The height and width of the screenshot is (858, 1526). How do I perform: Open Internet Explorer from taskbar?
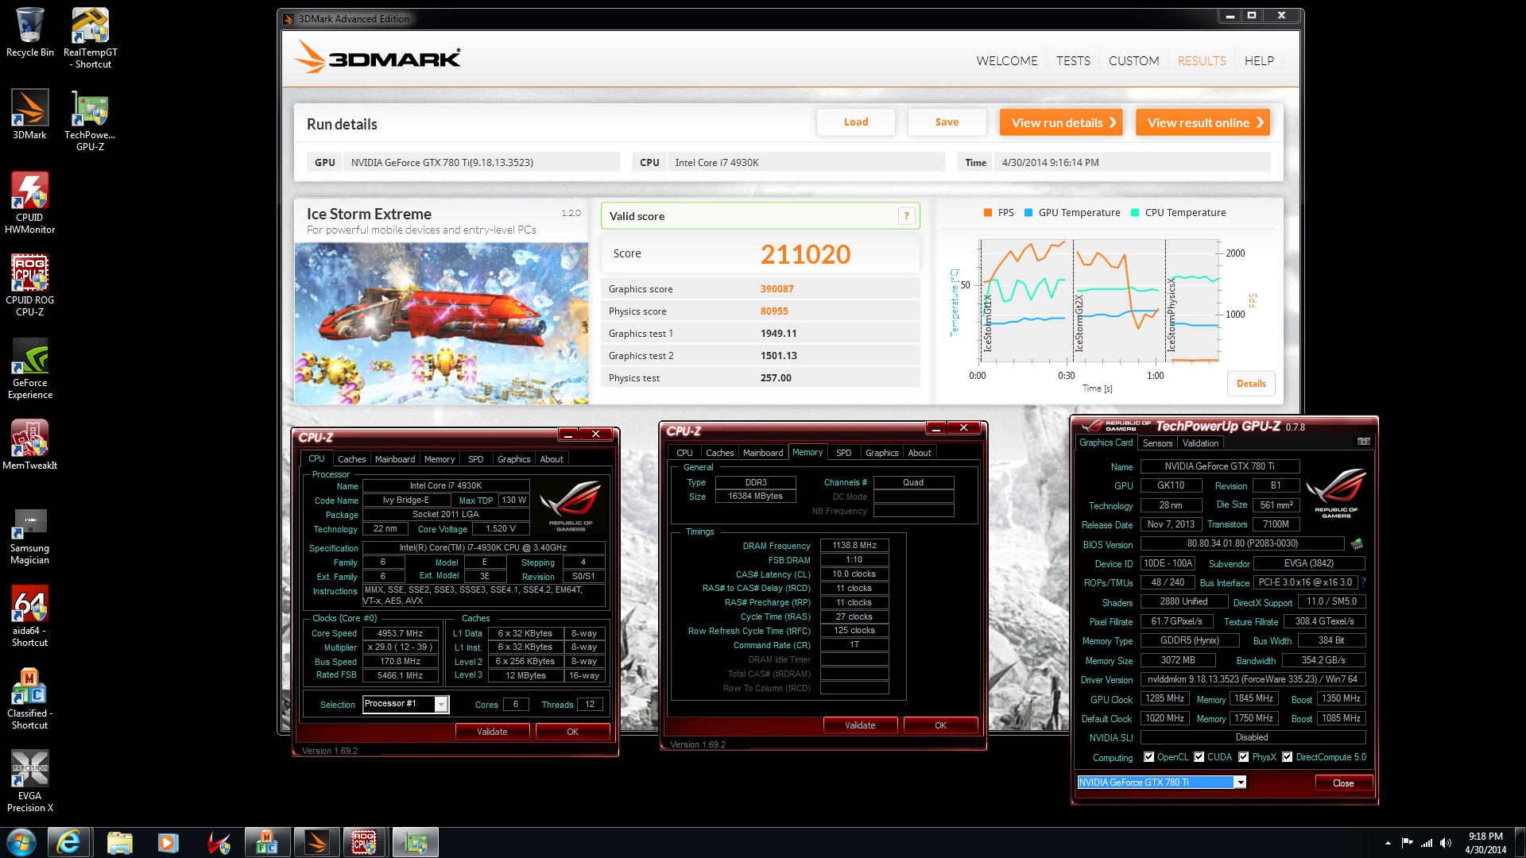coord(68,842)
